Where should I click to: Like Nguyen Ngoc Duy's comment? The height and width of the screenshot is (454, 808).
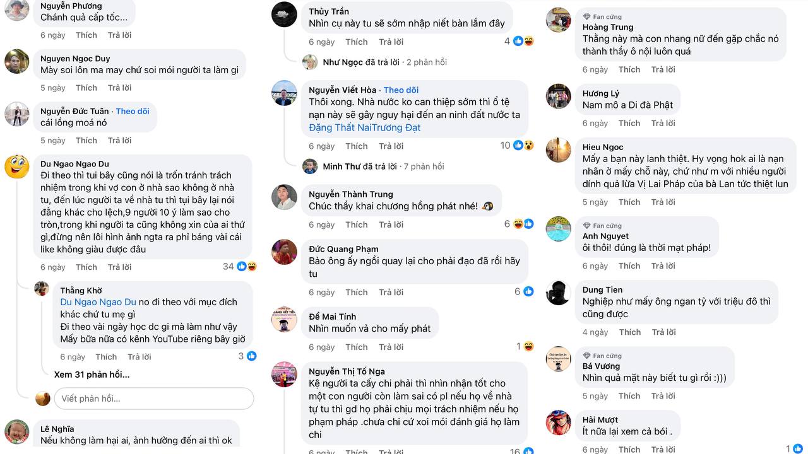pyautogui.click(x=86, y=88)
